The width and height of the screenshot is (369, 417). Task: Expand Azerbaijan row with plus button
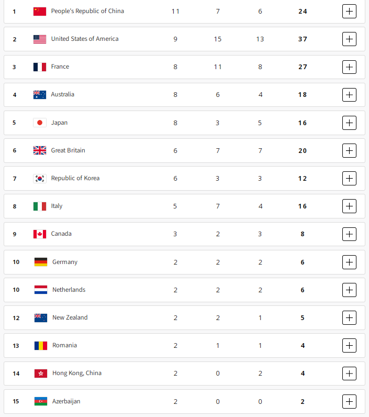click(x=349, y=401)
